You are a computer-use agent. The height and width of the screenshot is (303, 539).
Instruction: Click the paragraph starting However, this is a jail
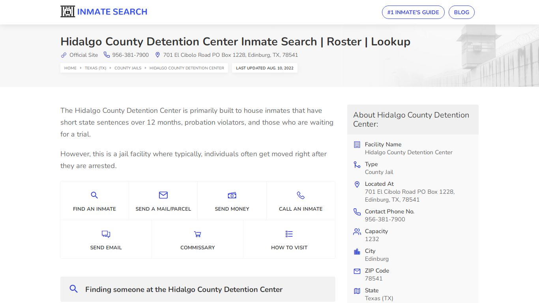(x=193, y=160)
